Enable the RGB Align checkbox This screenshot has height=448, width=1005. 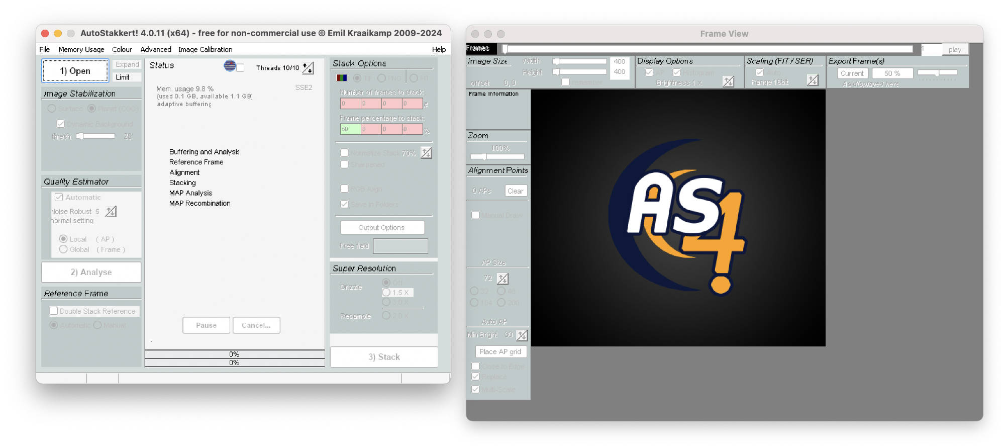click(344, 189)
